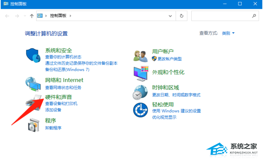Click the 控制面板 breadcrumb in the address bar
The height and width of the screenshot is (159, 263).
coord(58,16)
